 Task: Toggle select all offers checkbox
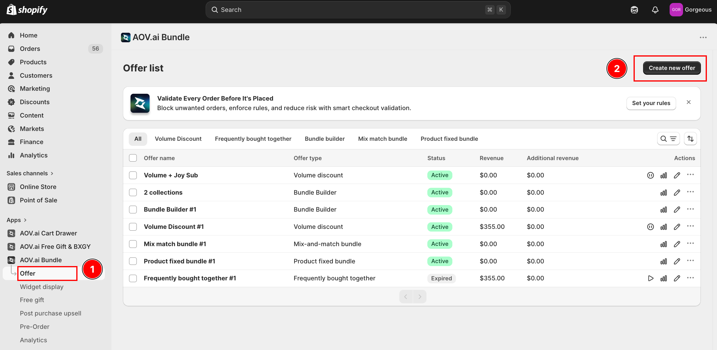point(133,158)
